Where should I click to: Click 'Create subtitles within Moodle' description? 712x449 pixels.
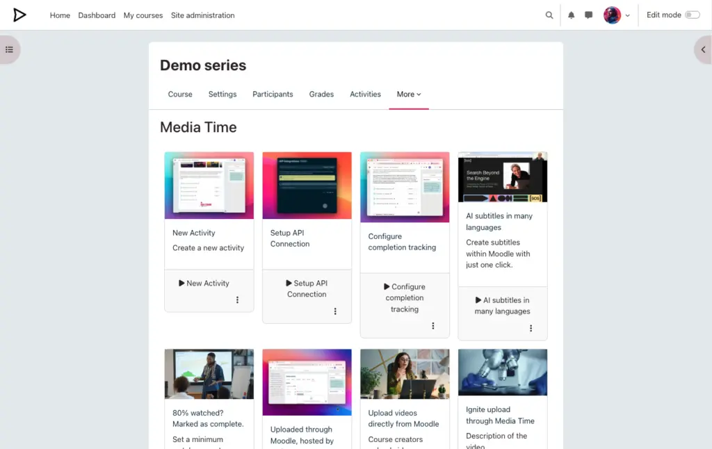498,254
